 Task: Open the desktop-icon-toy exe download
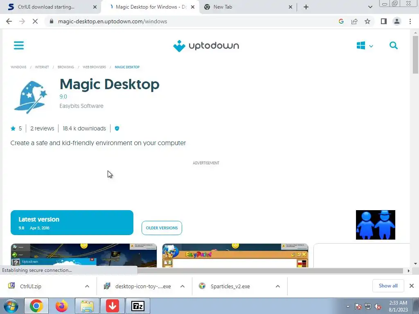[143, 286]
